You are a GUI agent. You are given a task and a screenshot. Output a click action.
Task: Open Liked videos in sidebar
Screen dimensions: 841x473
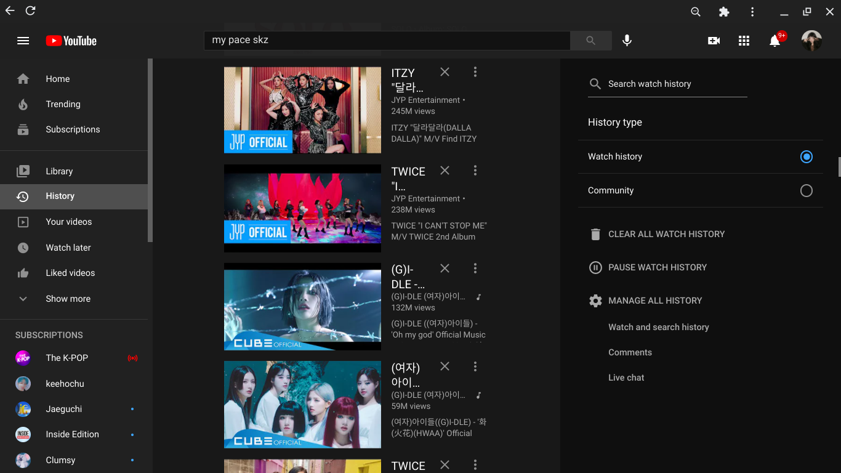[x=74, y=273]
